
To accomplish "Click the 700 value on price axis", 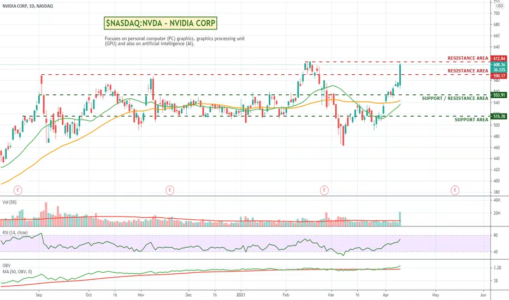I will coord(496,13).
